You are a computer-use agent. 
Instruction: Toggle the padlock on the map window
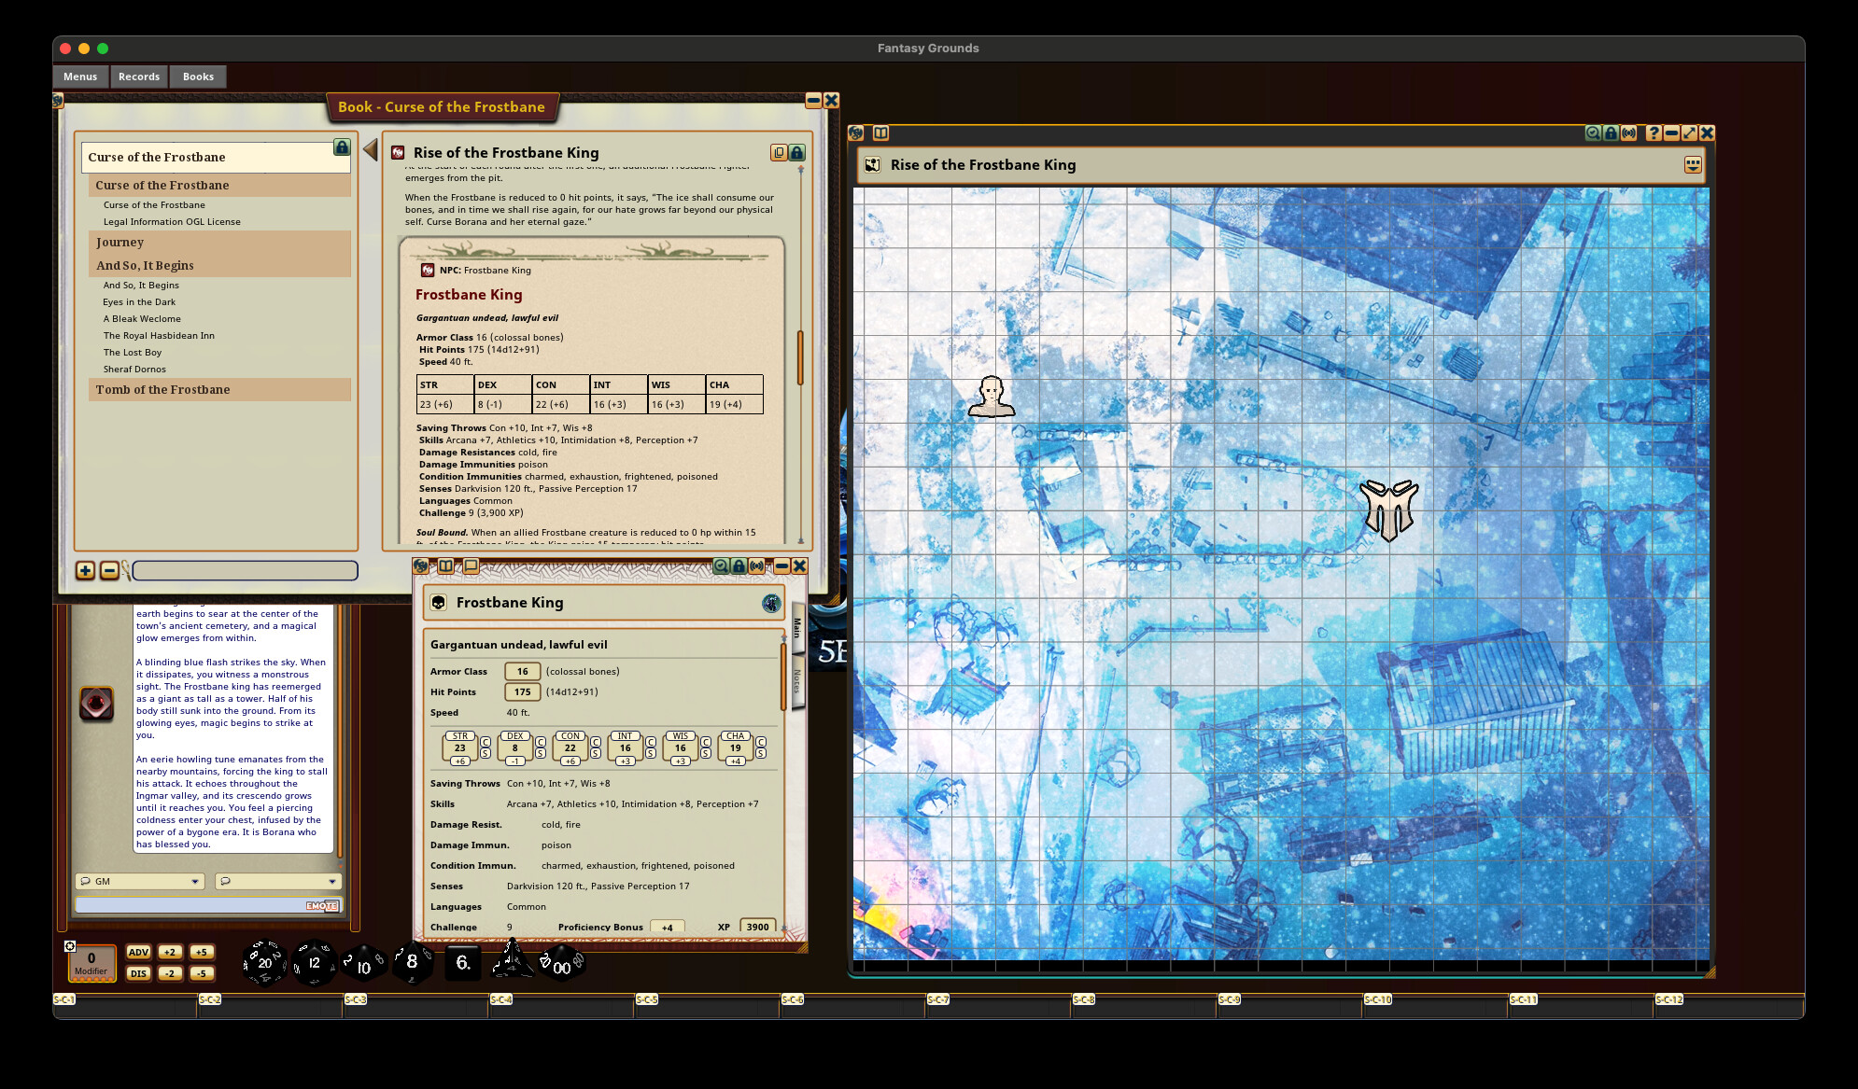click(1610, 133)
